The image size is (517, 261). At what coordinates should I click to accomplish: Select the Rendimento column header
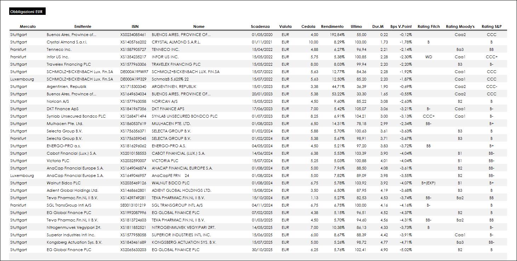pyautogui.click(x=332, y=26)
